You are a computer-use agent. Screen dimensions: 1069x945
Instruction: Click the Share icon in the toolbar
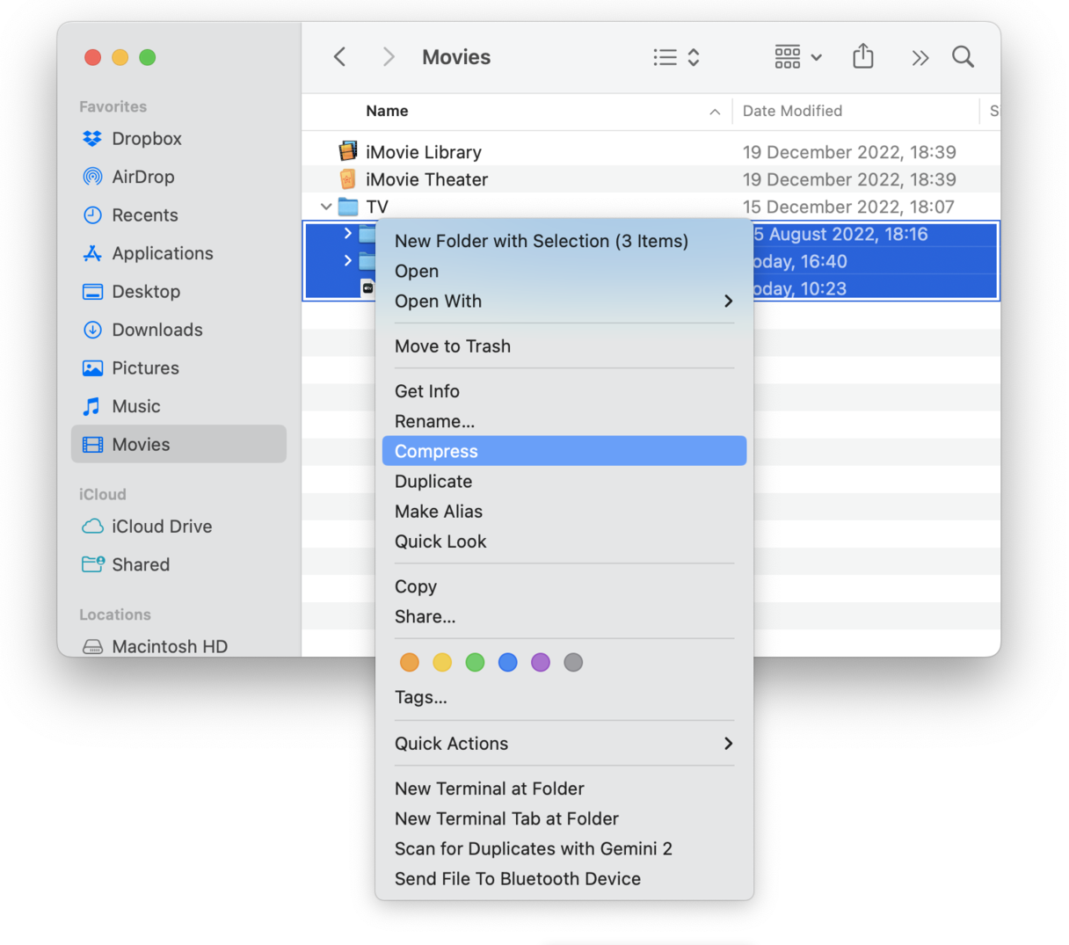point(862,56)
